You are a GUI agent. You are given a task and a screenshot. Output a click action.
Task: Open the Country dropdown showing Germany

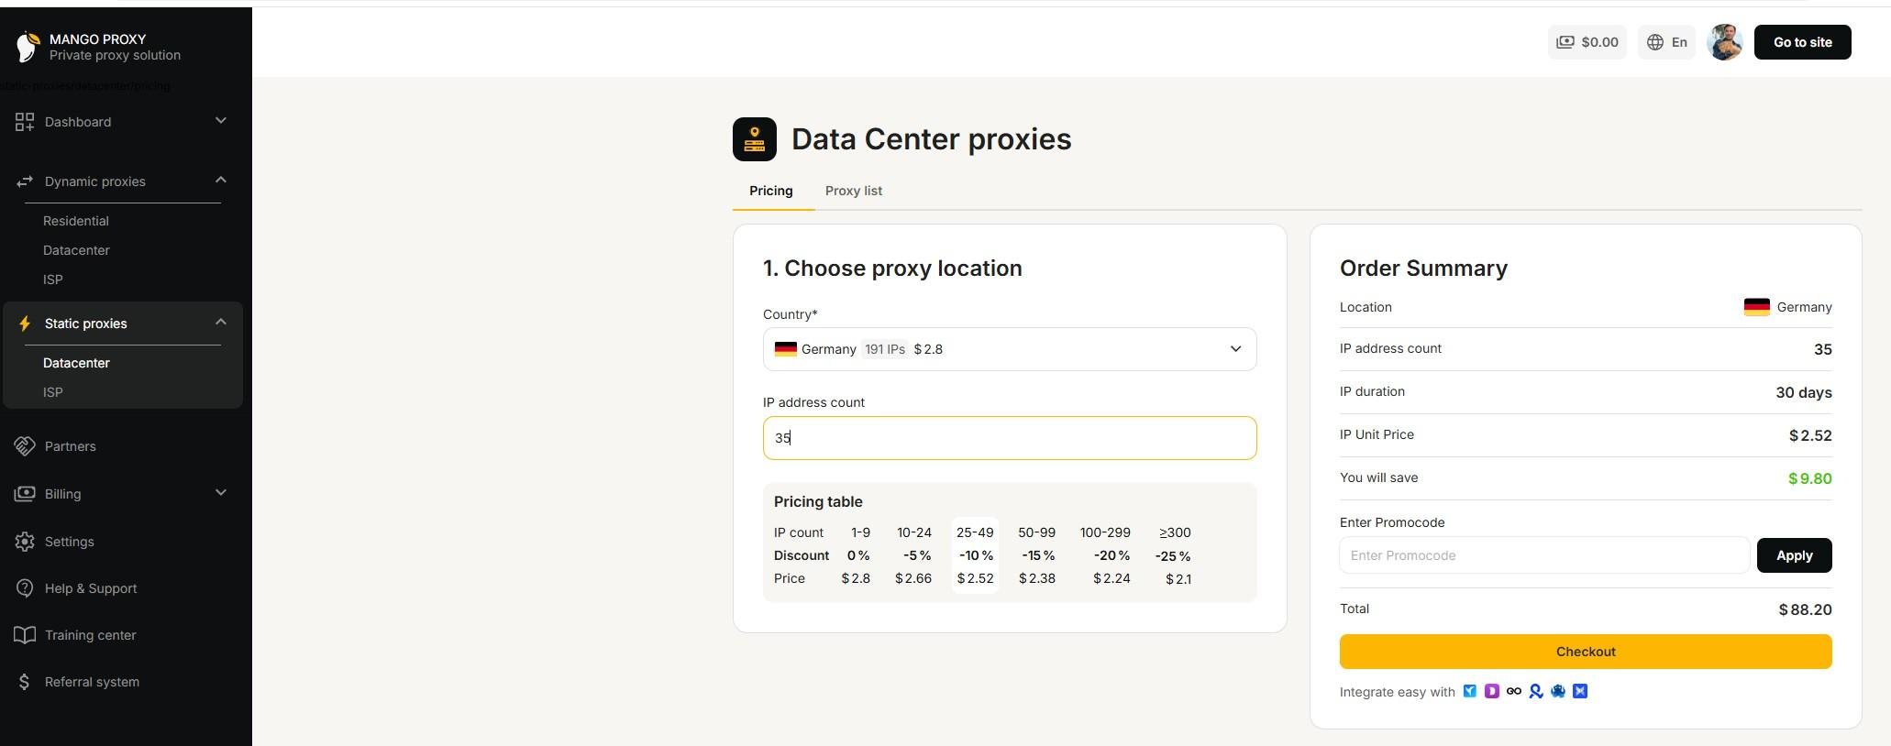1009,349
